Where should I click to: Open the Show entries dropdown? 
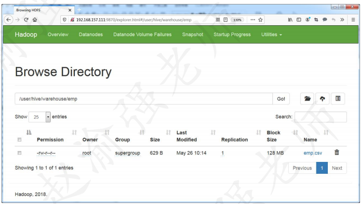[40, 117]
